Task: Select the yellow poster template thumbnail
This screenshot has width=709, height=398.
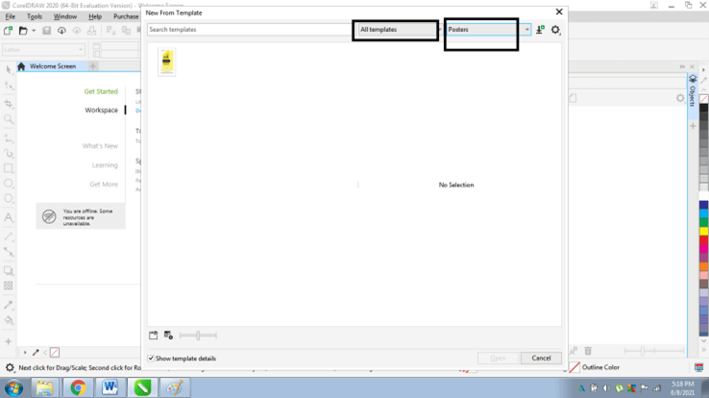Action: coord(167,62)
